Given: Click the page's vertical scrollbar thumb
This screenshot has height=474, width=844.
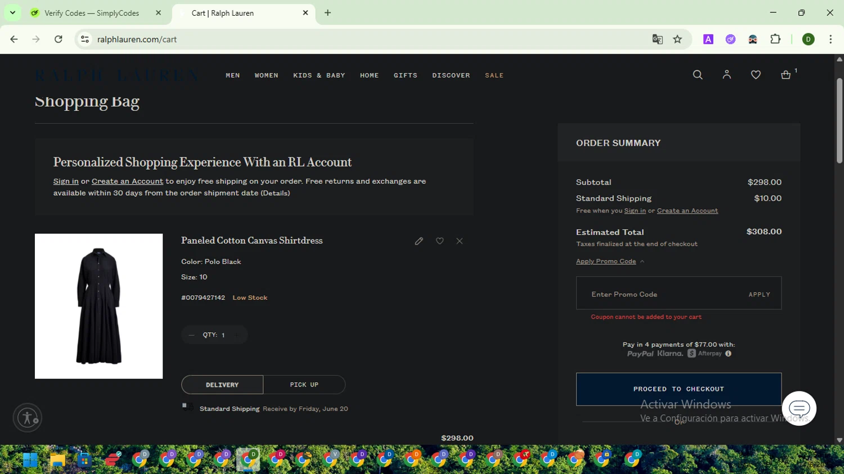Looking at the screenshot, I should 839,121.
